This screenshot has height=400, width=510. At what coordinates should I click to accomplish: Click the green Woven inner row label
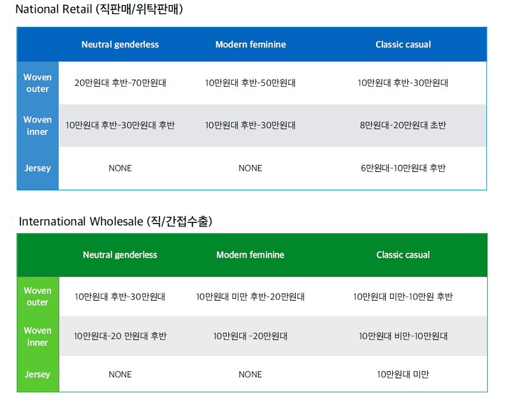(x=38, y=337)
